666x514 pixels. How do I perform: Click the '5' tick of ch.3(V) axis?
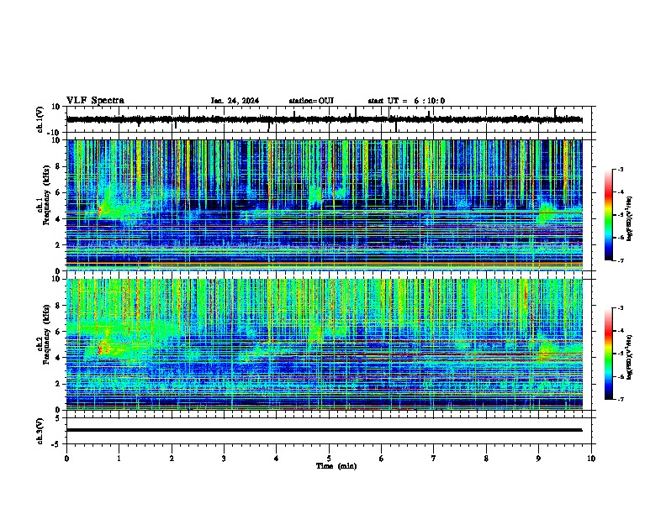coord(58,417)
